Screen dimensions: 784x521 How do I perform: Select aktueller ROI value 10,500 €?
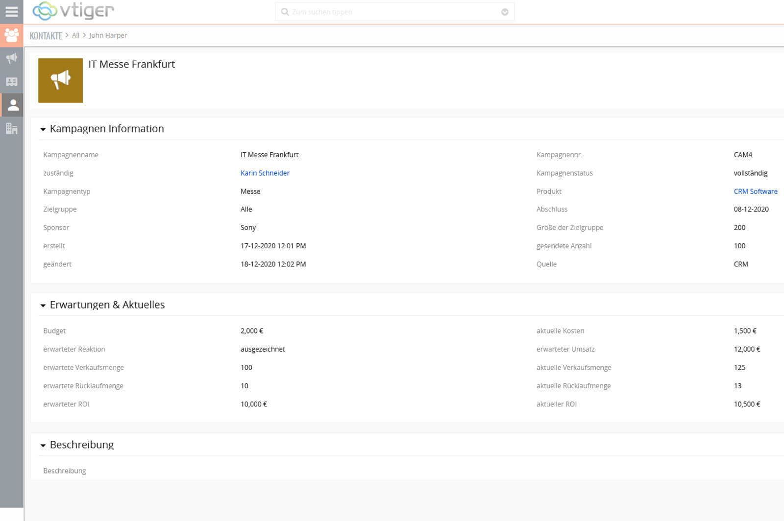[x=747, y=404]
